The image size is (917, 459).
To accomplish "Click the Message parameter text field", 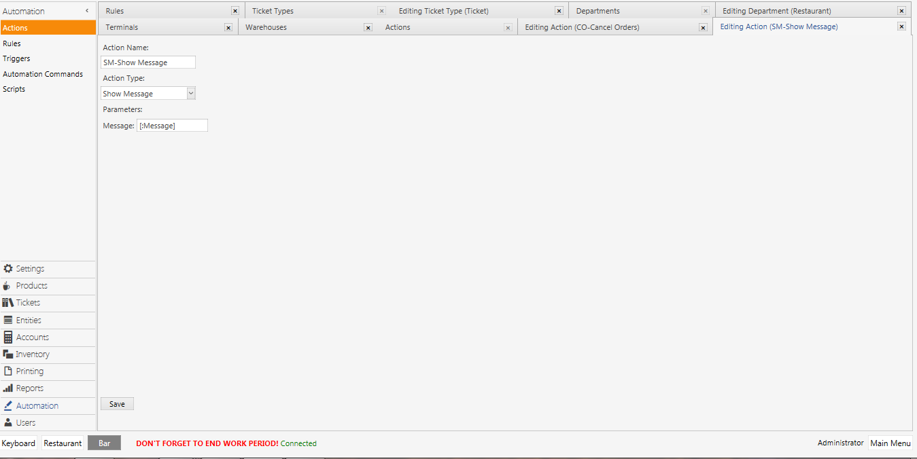I will [172, 126].
